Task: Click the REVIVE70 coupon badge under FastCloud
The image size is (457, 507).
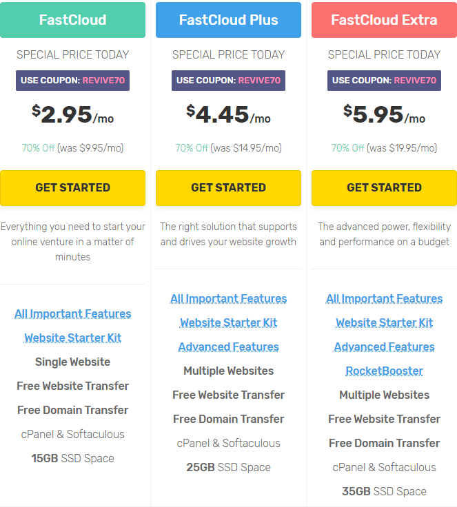Action: tap(72, 81)
